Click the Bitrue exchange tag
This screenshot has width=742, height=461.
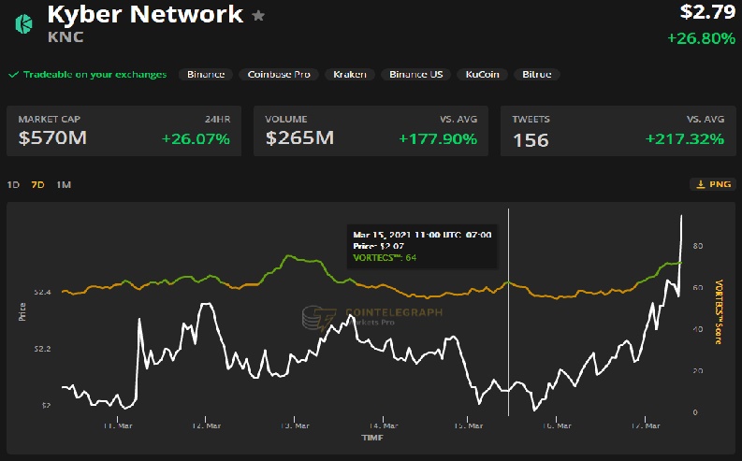[536, 74]
